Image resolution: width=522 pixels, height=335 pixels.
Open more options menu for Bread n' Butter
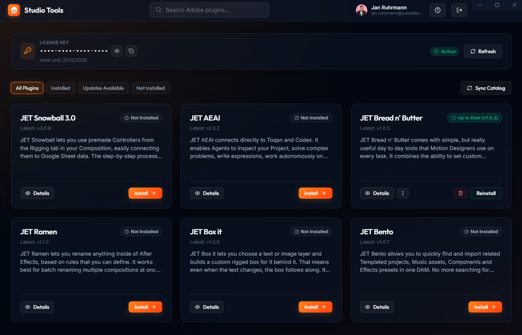point(403,193)
